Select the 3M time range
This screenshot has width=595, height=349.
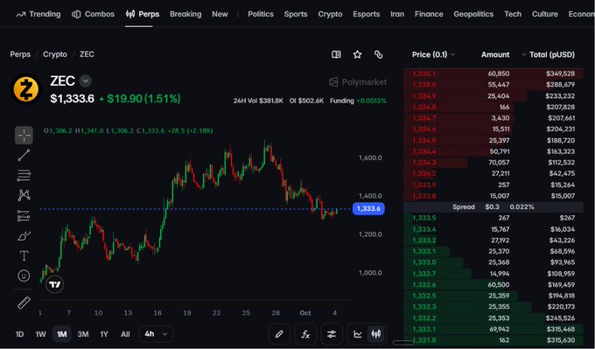83,334
